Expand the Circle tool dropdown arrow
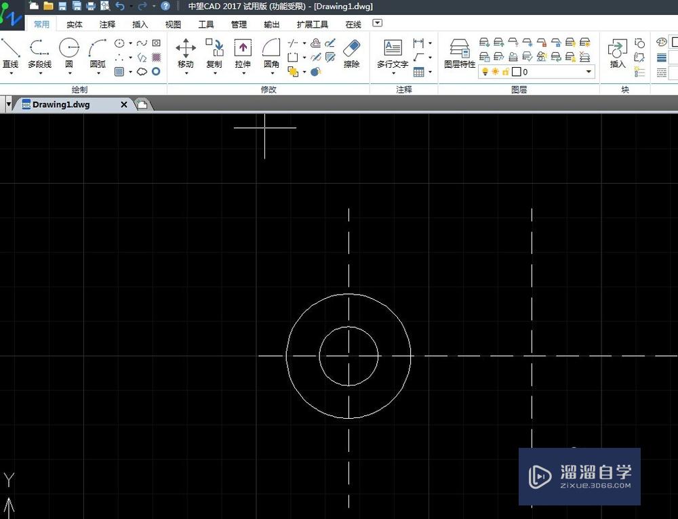Screen dimensions: 678x519 pos(70,73)
